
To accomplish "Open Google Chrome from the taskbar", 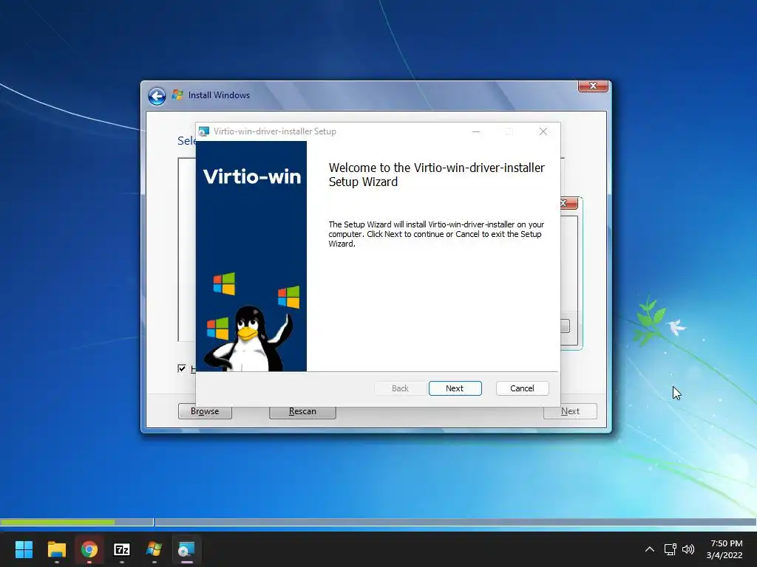I will tap(89, 549).
